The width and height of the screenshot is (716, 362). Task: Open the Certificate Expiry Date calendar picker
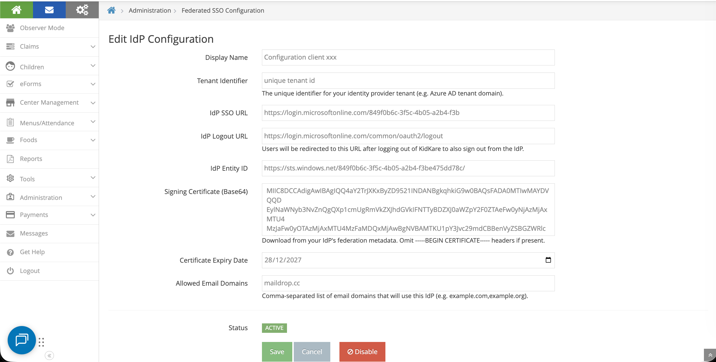548,260
